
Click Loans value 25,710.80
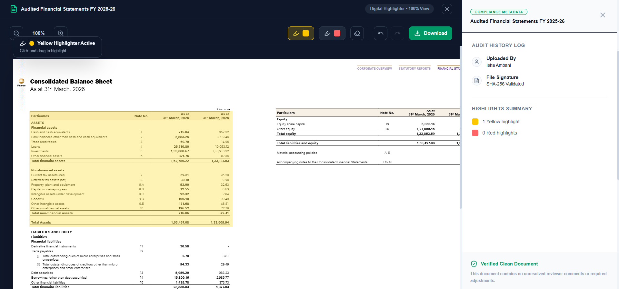181,147
